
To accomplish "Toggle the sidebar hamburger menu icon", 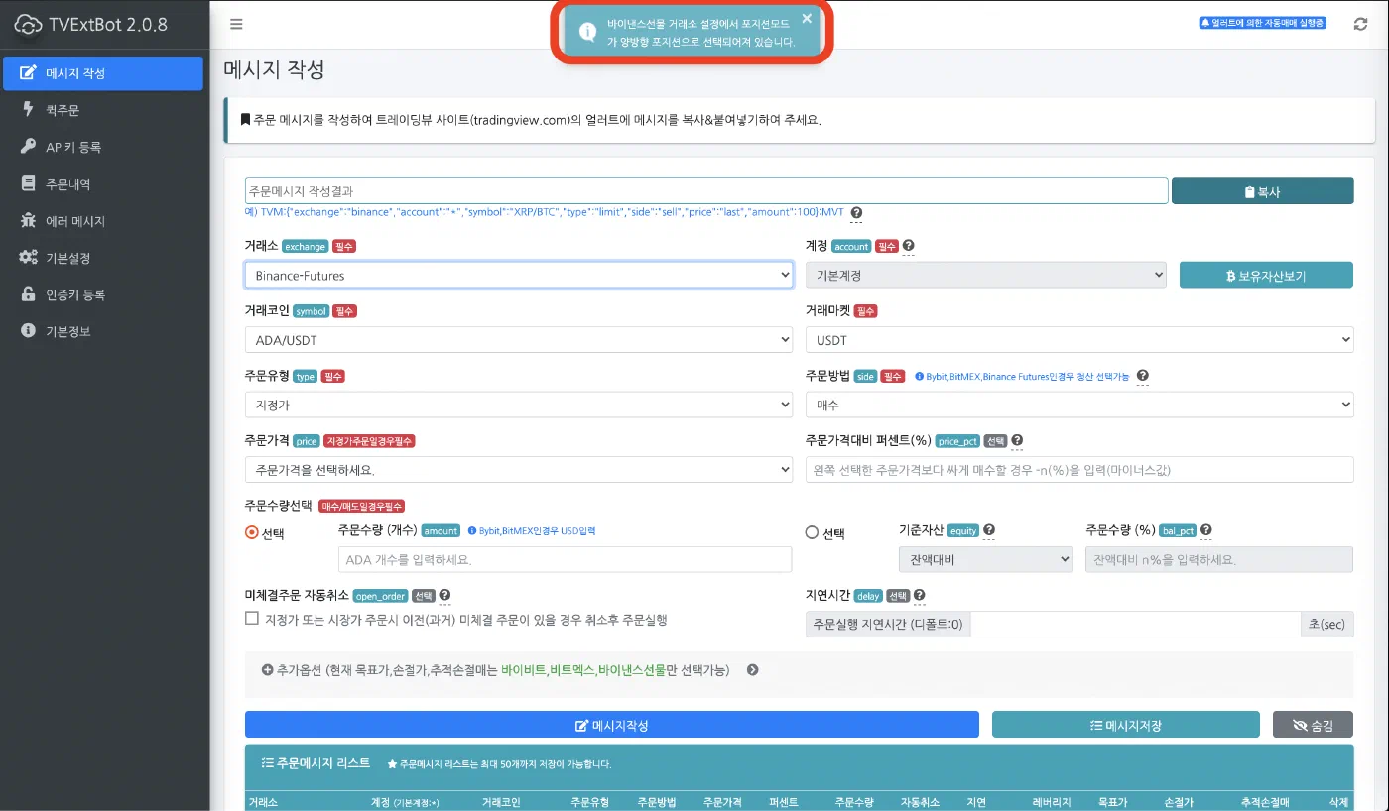I will coord(236,24).
